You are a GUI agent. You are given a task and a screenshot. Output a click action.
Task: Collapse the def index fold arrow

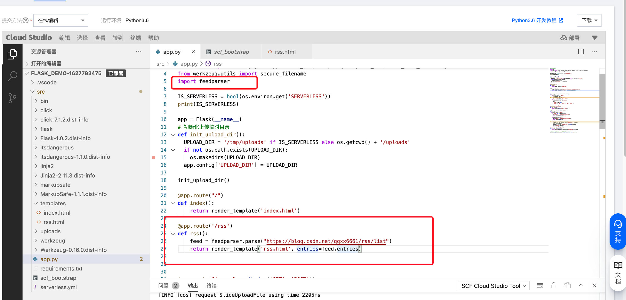click(173, 203)
